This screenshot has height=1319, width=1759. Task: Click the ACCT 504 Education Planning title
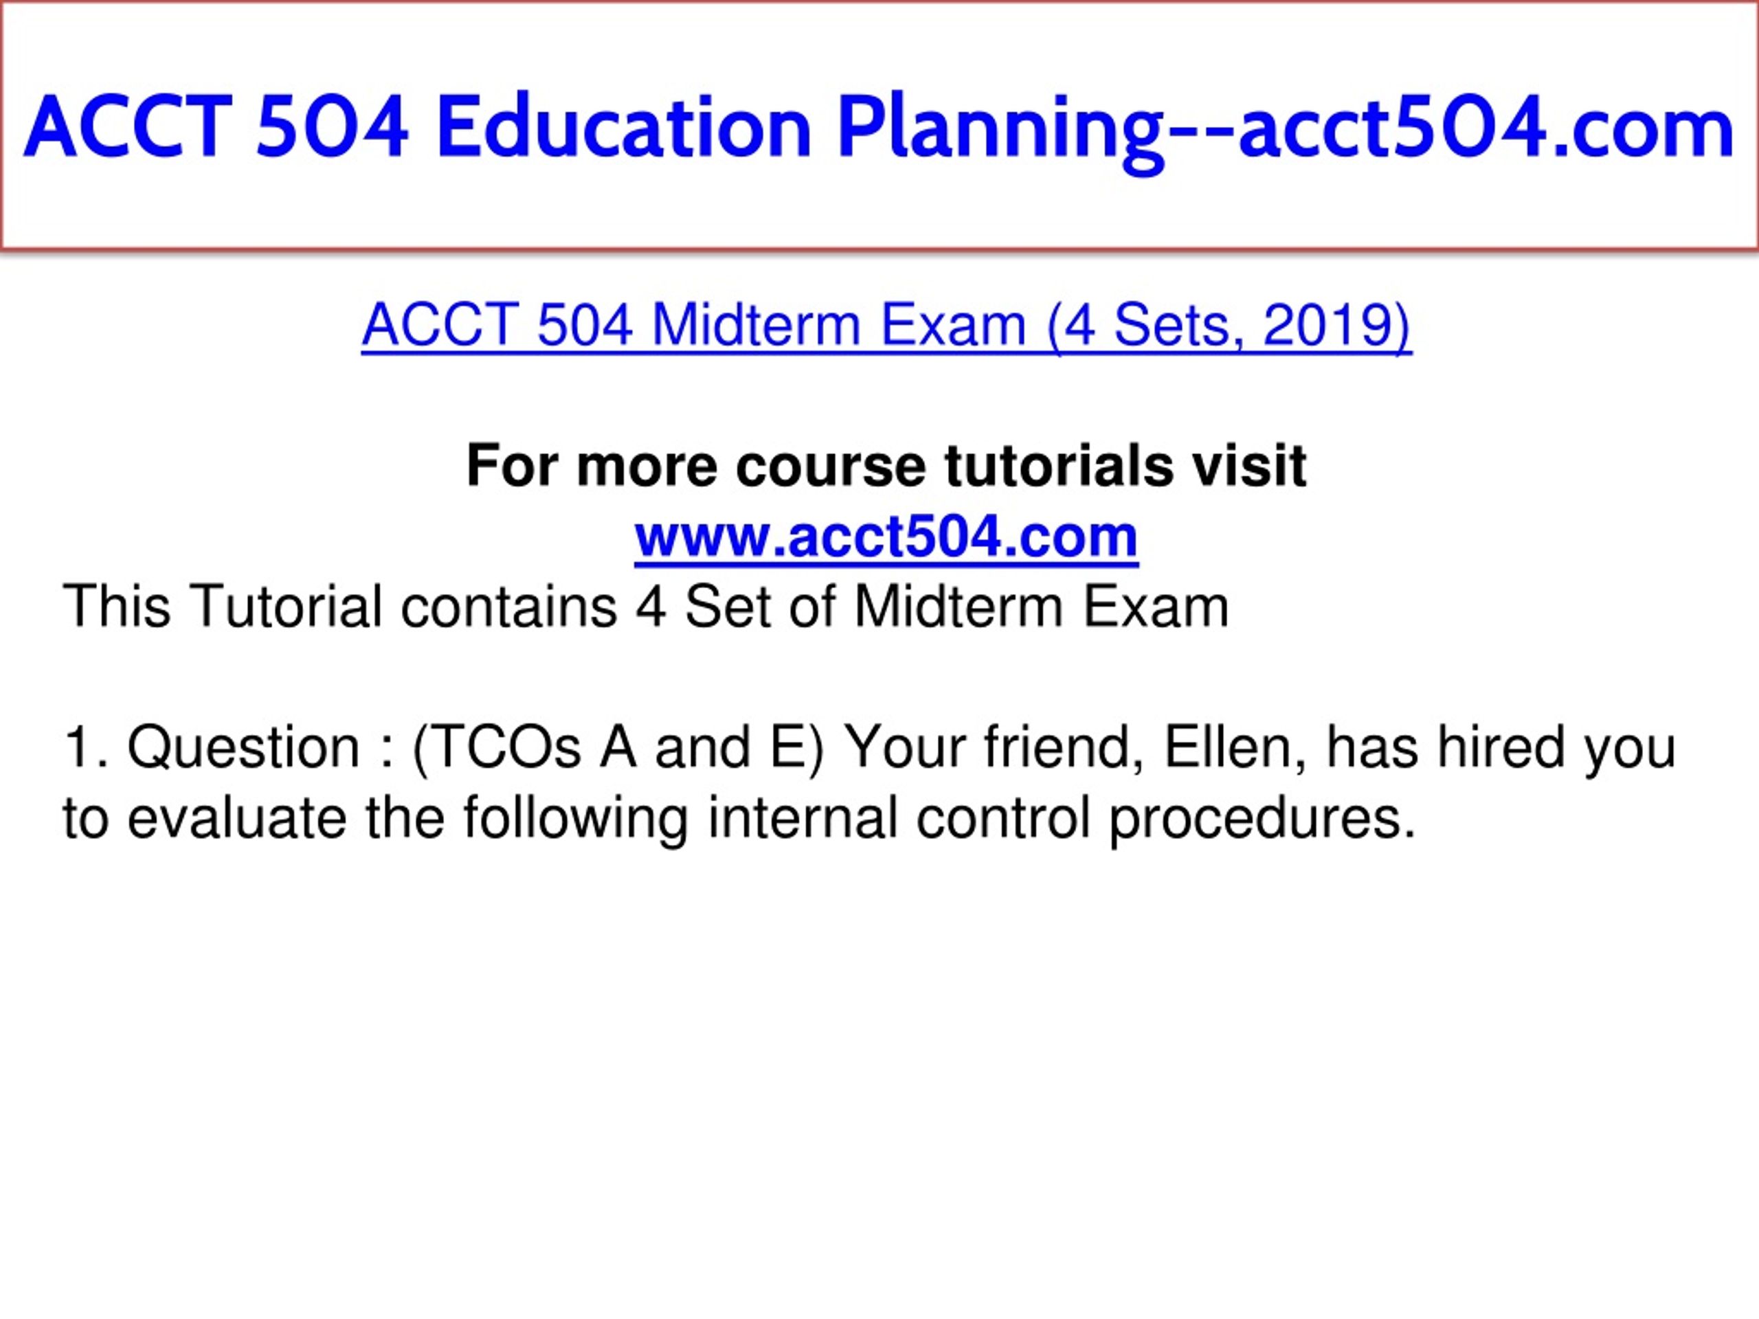click(879, 128)
